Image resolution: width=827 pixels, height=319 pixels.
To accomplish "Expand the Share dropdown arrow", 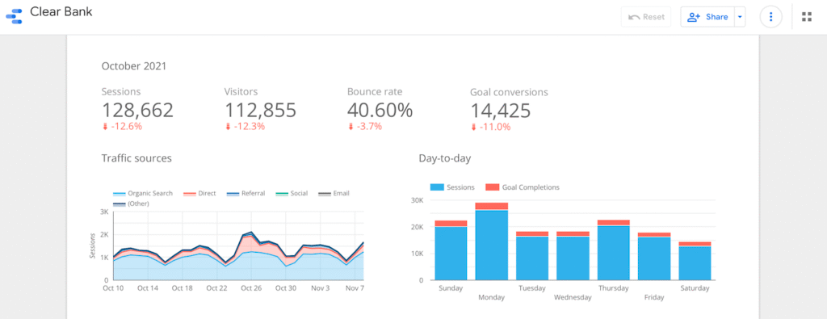I will pyautogui.click(x=740, y=17).
